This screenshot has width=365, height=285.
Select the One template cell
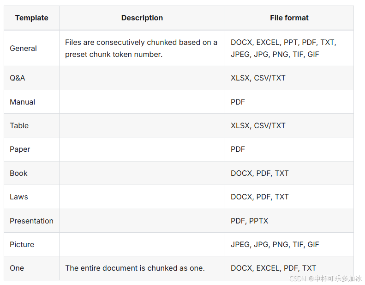point(17,268)
